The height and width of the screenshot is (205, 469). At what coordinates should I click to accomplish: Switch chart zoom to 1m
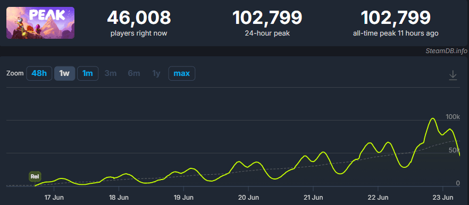pyautogui.click(x=88, y=73)
